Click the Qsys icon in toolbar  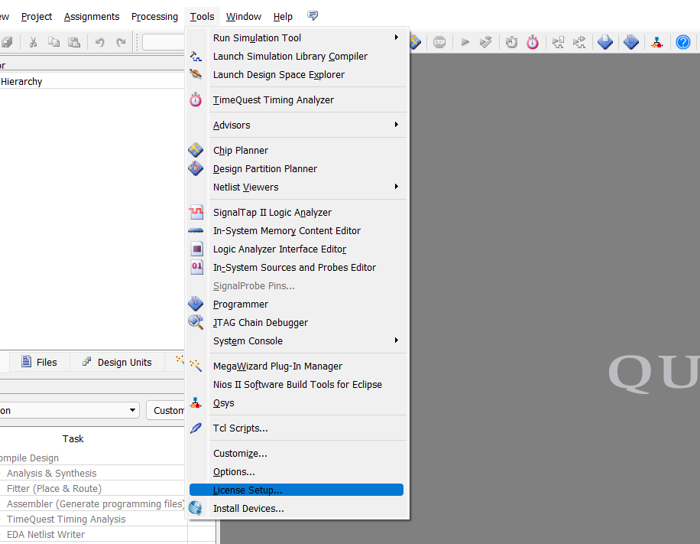point(656,43)
